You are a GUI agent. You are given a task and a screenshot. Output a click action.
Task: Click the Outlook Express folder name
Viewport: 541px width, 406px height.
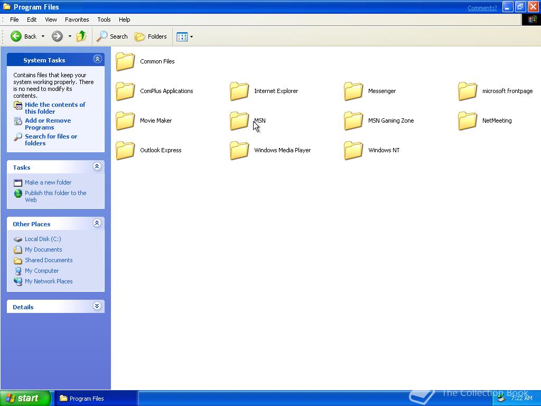point(161,150)
